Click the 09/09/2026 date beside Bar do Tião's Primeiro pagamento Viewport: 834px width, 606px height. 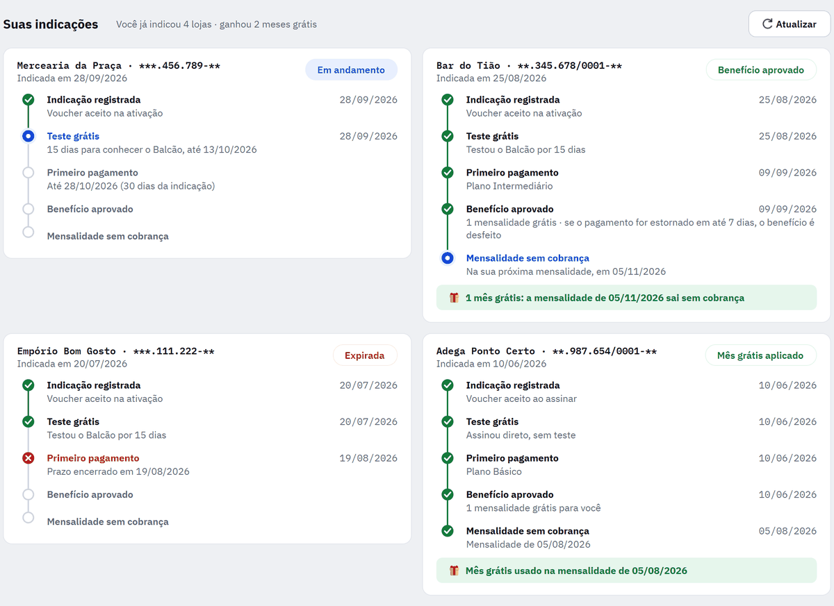(x=787, y=173)
